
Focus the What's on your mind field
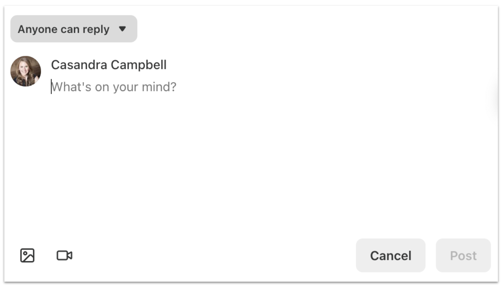(114, 87)
